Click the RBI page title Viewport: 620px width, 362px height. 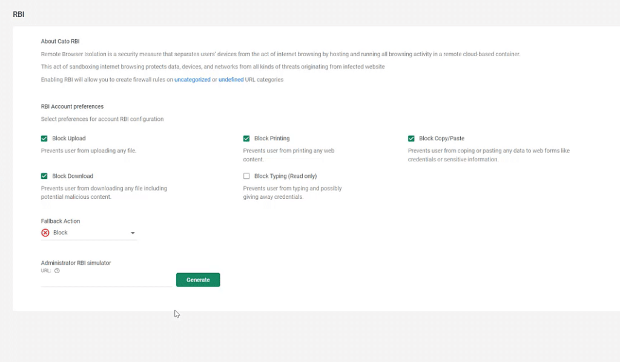(18, 13)
